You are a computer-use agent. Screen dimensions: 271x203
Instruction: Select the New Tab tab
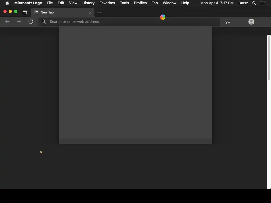click(x=63, y=12)
